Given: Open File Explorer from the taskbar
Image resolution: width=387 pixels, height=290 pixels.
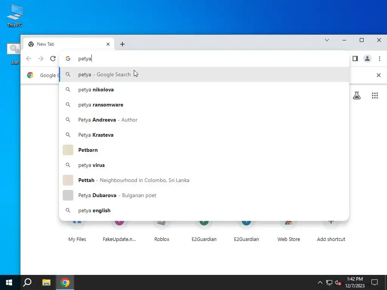Looking at the screenshot, I should pos(46,282).
